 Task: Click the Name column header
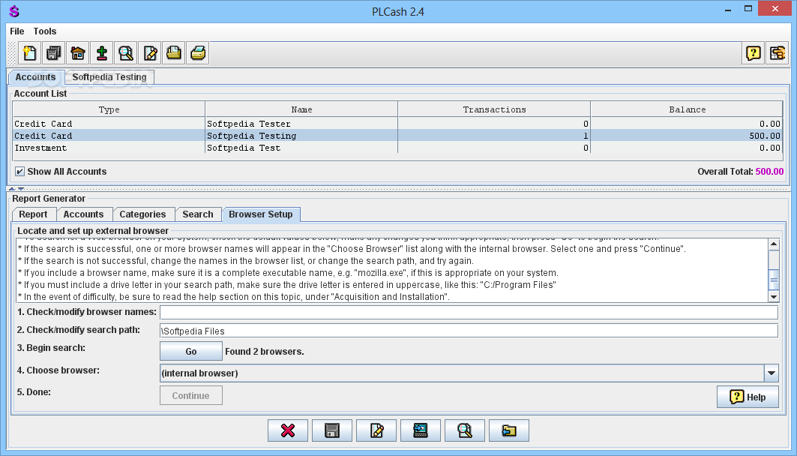[x=301, y=109]
